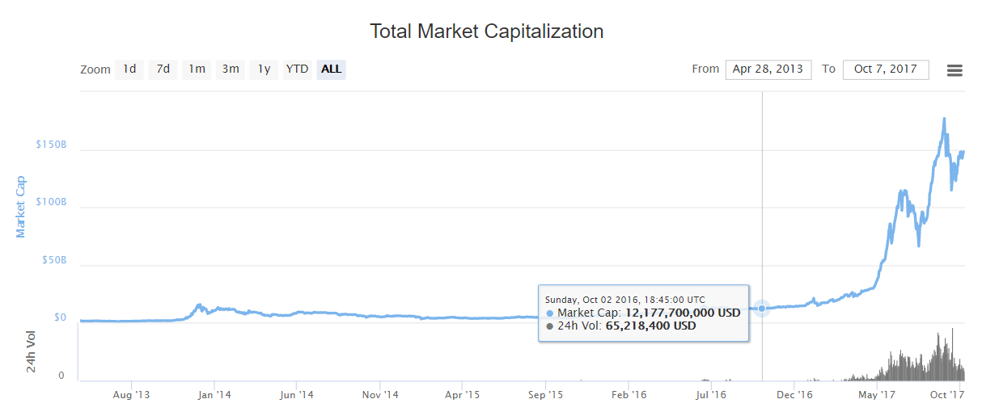Viewport: 982px width, 416px height.
Task: Set zoom range to 7d
Action: 163,69
